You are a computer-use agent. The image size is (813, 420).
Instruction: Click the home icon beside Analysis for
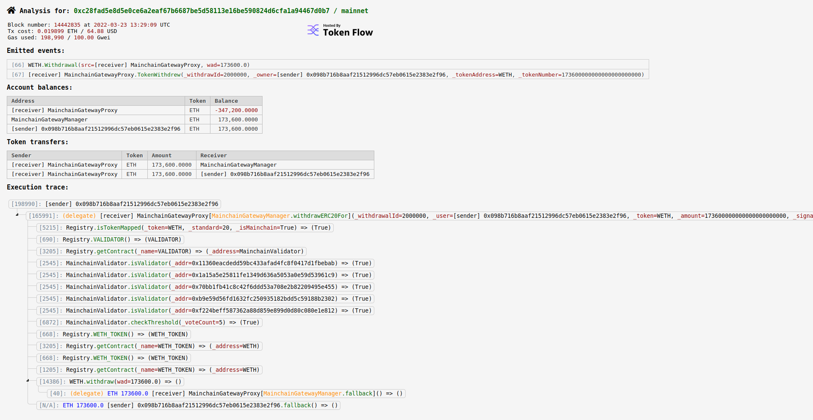tap(11, 10)
